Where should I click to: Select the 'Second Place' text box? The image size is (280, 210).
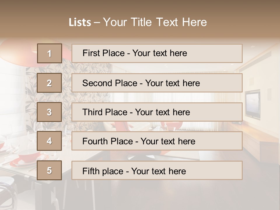click(157, 83)
